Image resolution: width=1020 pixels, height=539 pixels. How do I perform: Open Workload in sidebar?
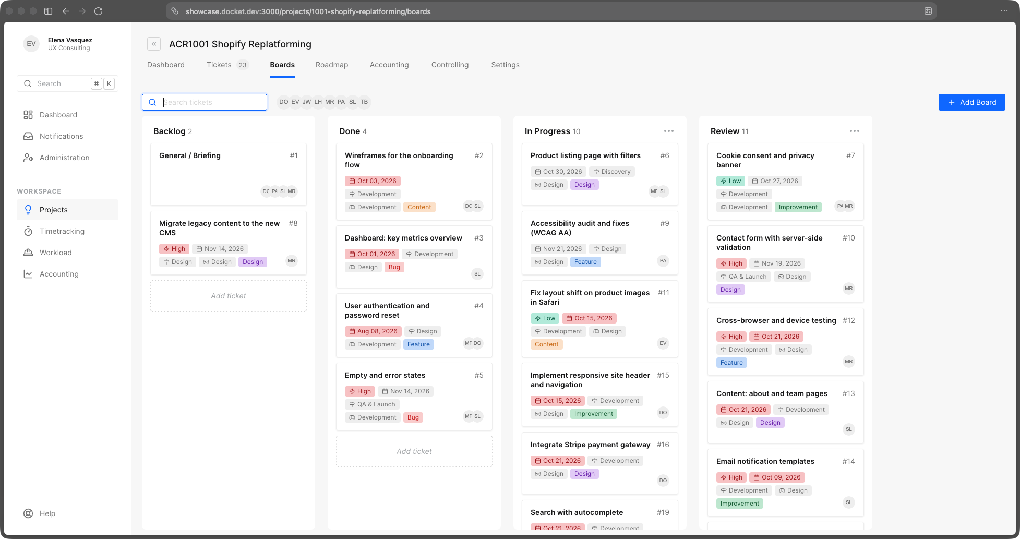point(67,253)
